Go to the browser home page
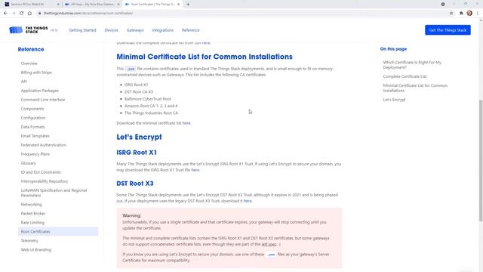 pyautogui.click(x=29, y=14)
